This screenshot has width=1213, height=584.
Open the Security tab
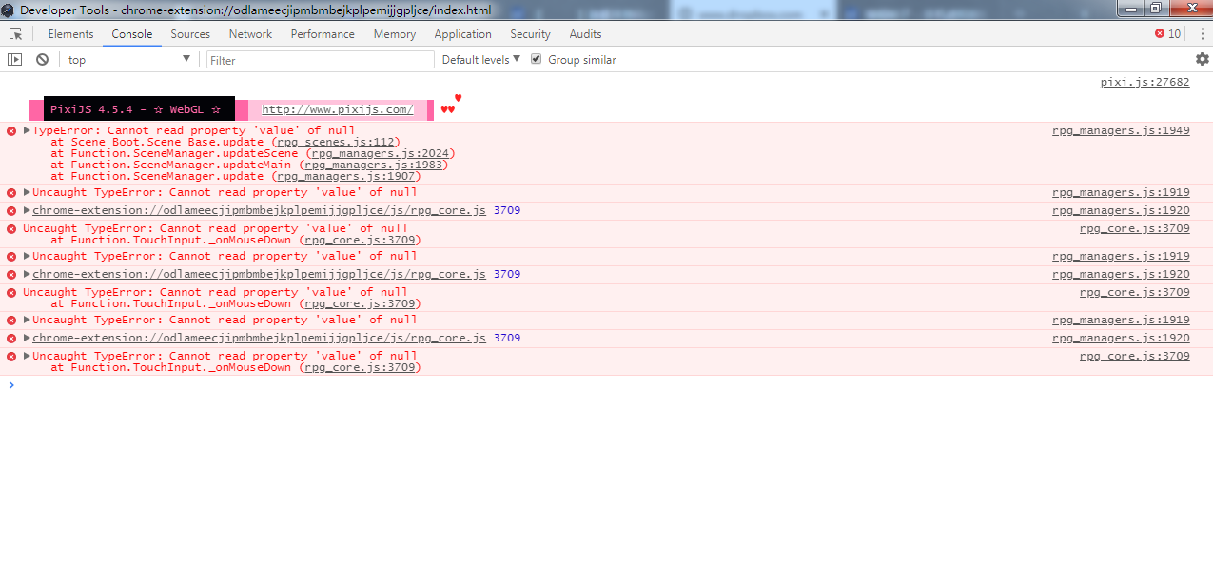pyautogui.click(x=531, y=34)
